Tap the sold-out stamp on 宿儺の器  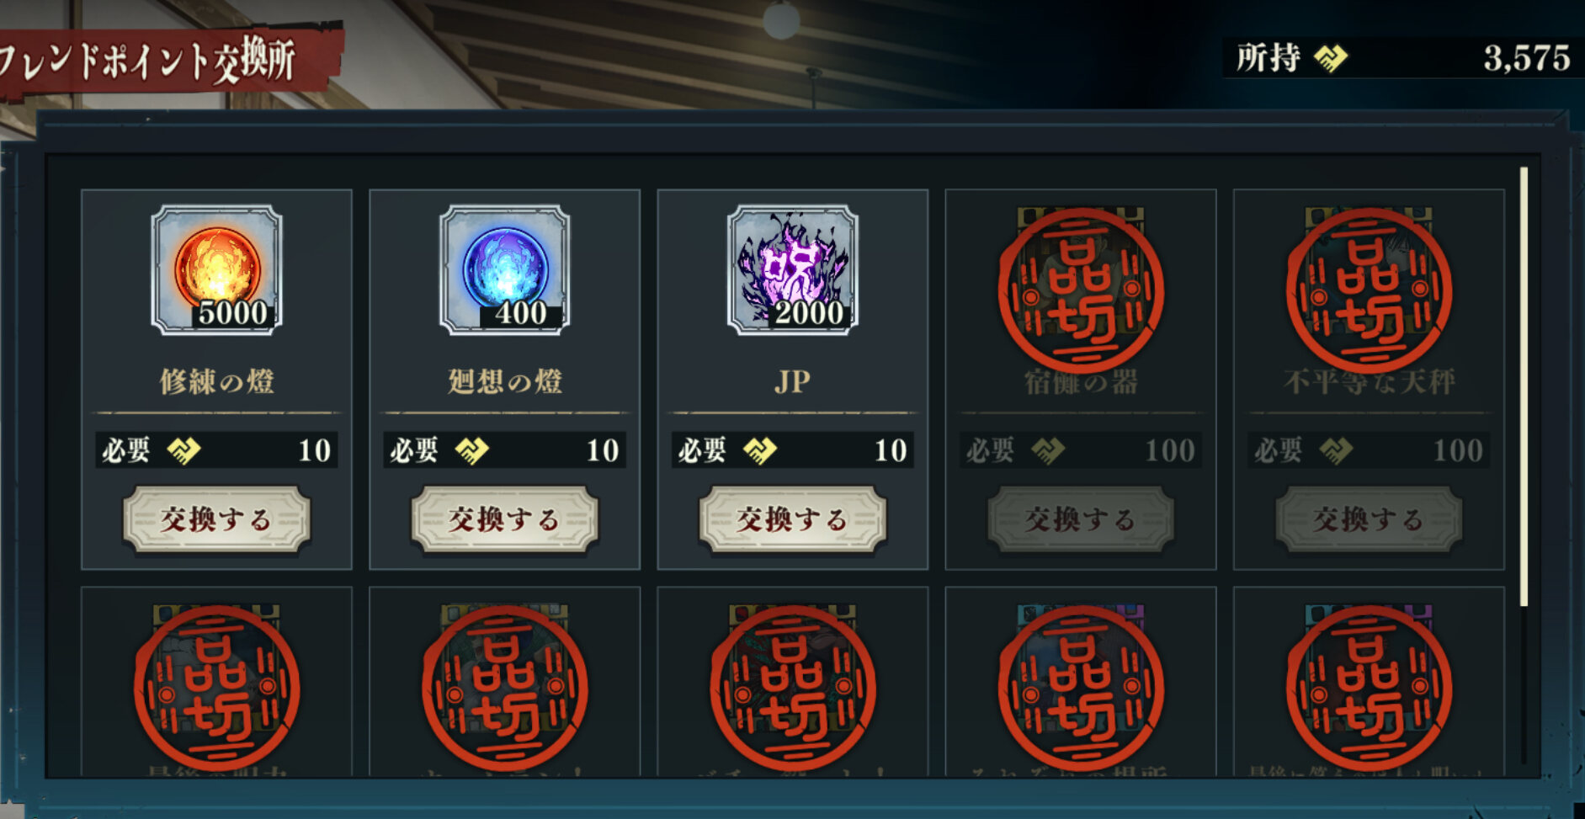1081,290
